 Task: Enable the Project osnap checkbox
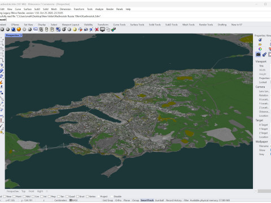pos(98,196)
